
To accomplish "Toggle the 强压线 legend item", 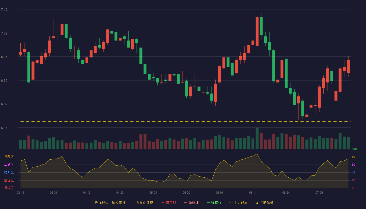I will (169, 203).
